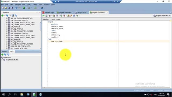Click the To Upper/Lower/InitCap icon
Image resolution: width=172 pixels, height=97 pixels.
77,16
